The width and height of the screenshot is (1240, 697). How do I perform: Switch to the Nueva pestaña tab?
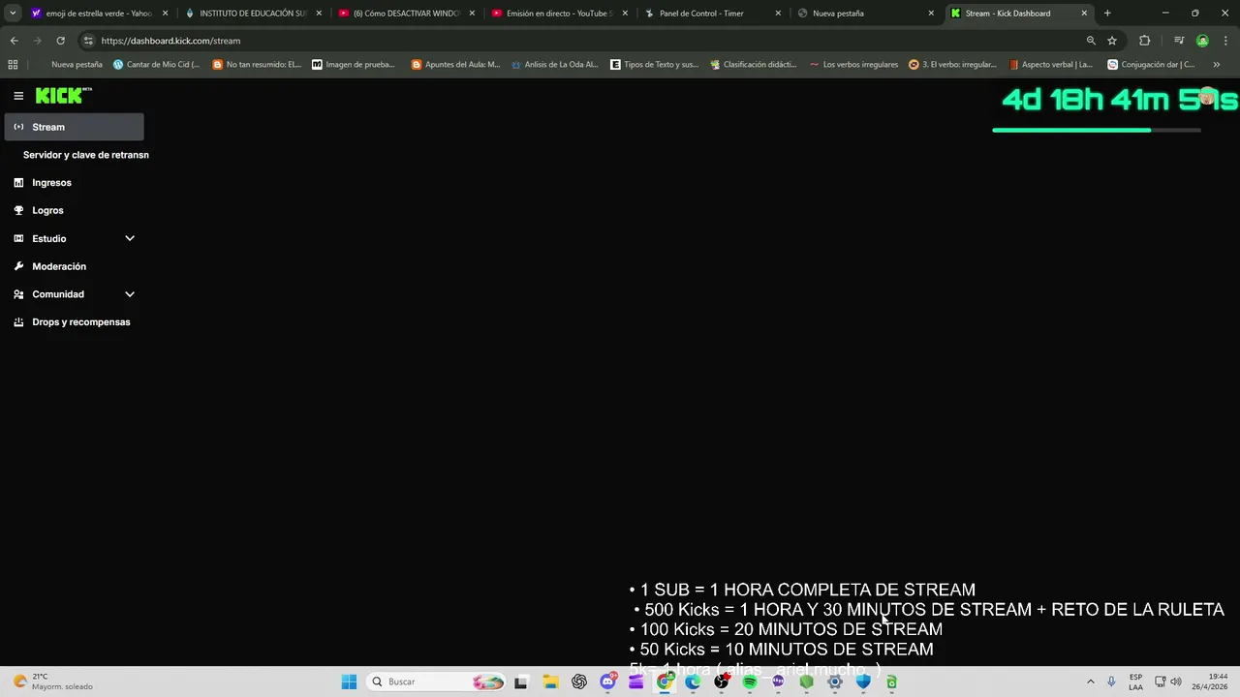pos(866,14)
